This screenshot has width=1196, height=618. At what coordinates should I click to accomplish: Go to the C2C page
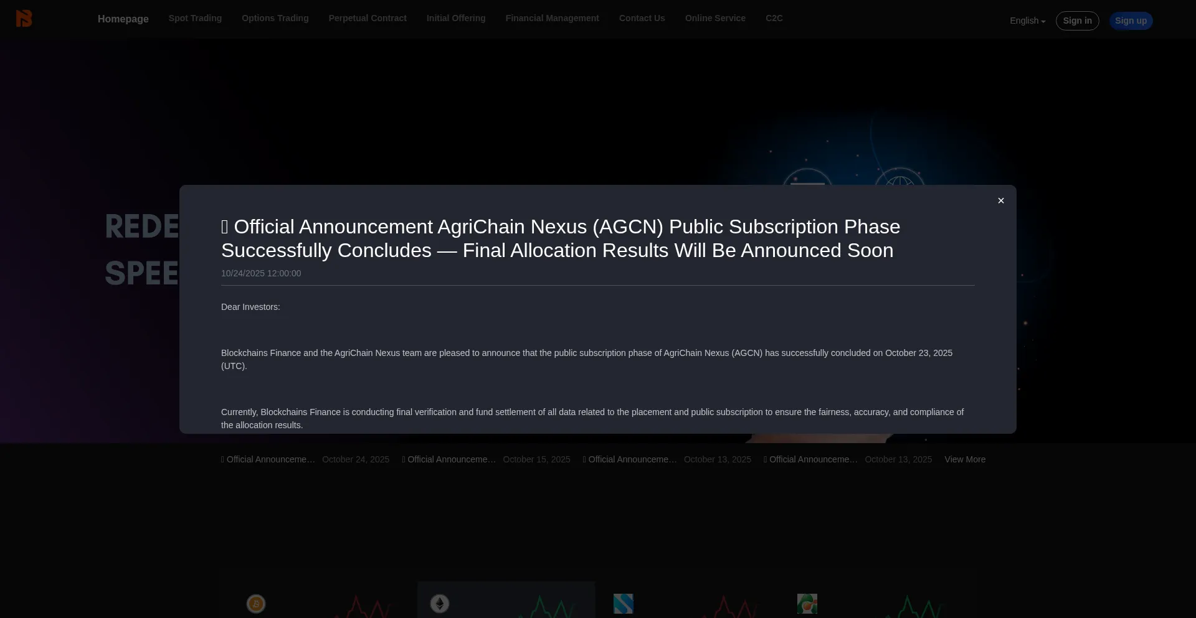tap(774, 19)
